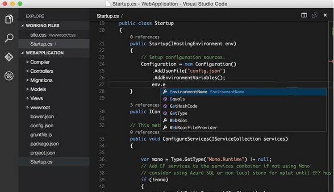Select WebRootFileProvider from the suggestion list
Image resolution: width=334 pixels, height=192 pixels.
click(x=243, y=127)
